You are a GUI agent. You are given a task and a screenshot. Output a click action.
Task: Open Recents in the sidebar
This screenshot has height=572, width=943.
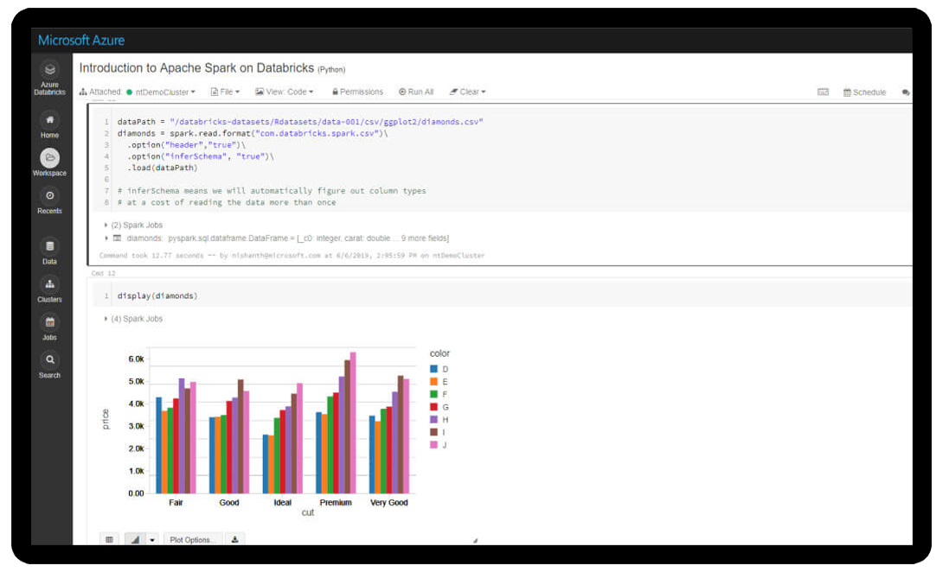pyautogui.click(x=50, y=196)
